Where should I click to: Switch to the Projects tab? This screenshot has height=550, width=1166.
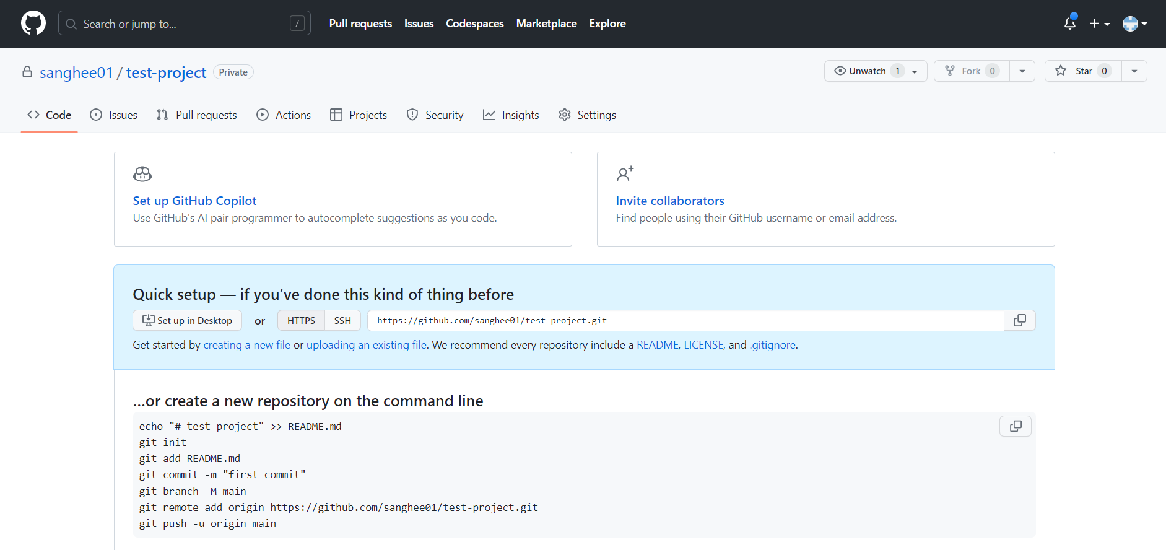(359, 115)
